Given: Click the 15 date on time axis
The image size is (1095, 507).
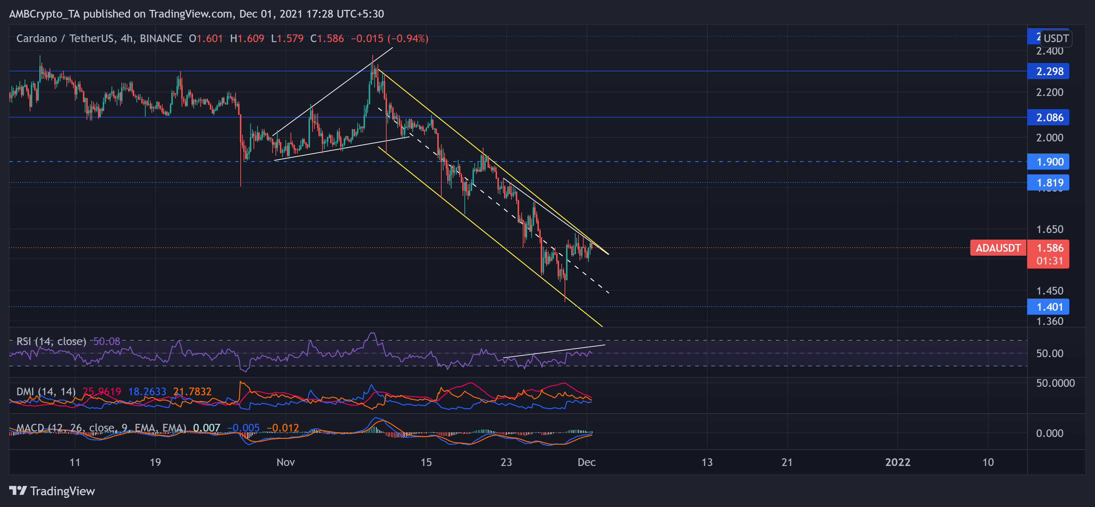Looking at the screenshot, I should coord(426,462).
